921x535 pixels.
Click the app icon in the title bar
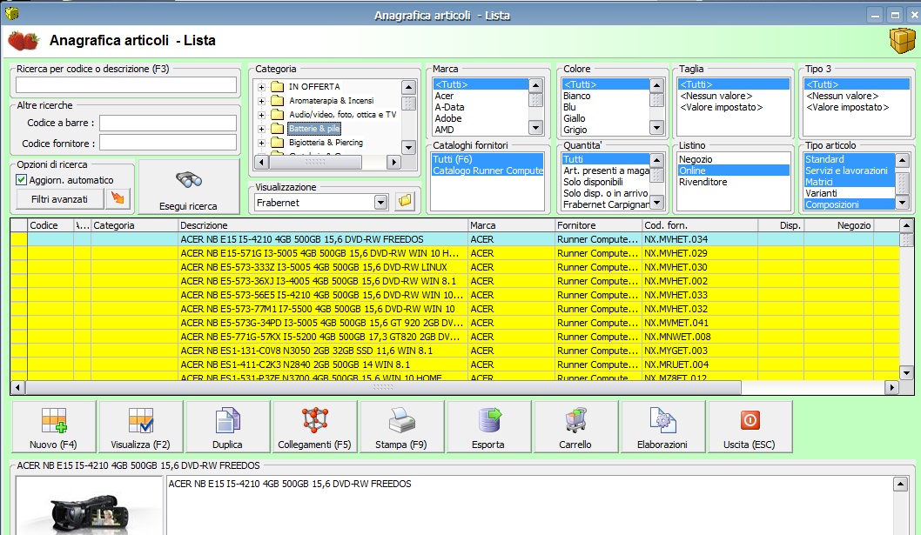11,13
